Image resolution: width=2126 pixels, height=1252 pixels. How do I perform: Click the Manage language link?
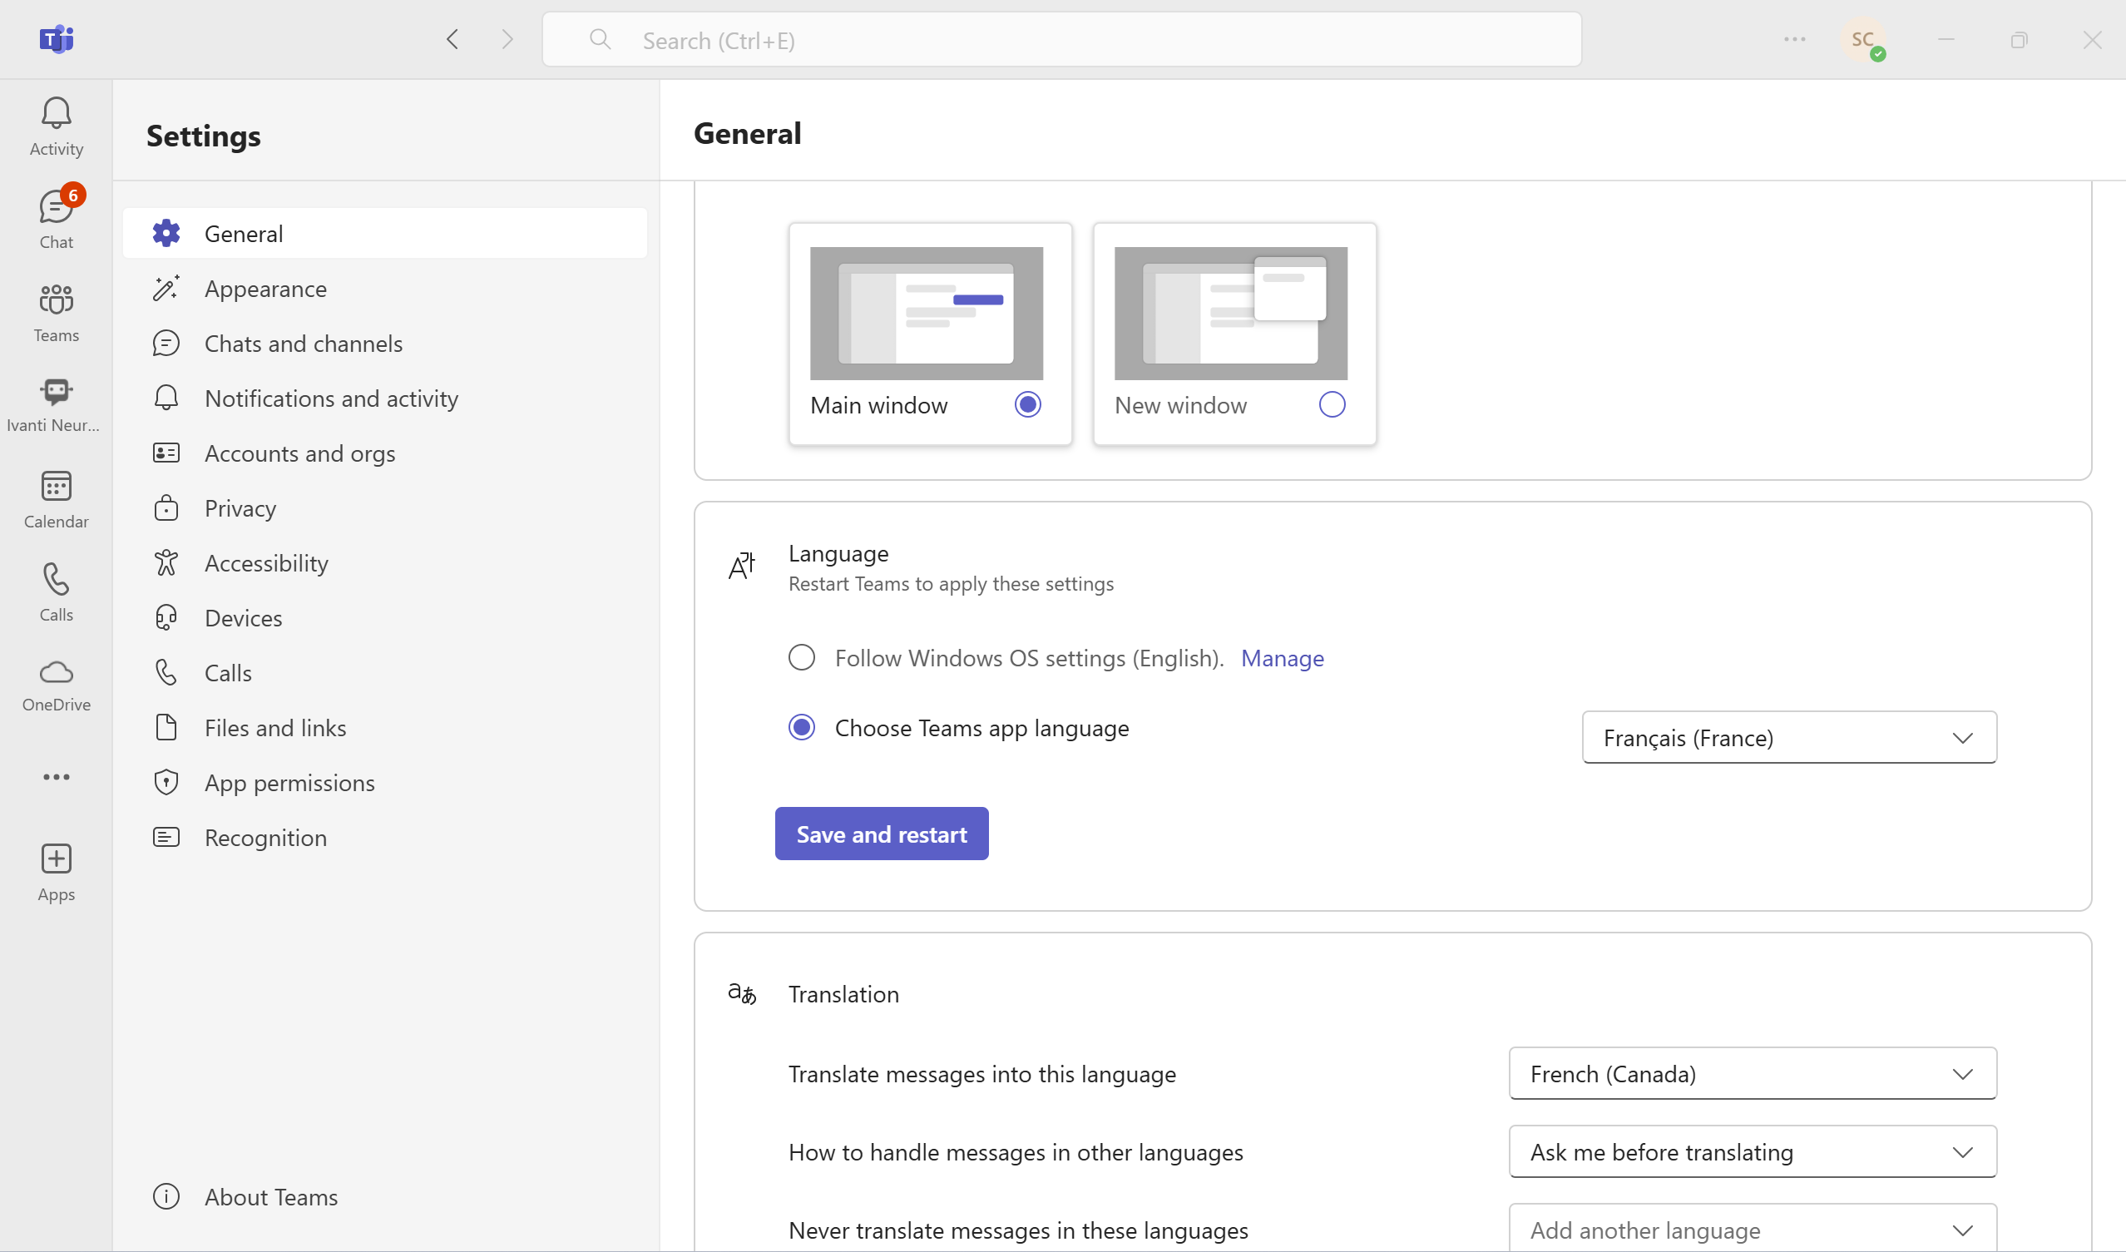(1282, 658)
